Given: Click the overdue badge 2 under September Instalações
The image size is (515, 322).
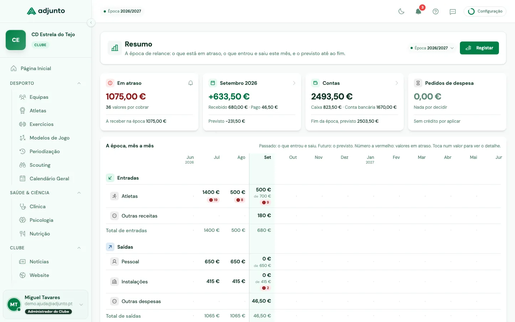Looking at the screenshot, I should [x=266, y=288].
